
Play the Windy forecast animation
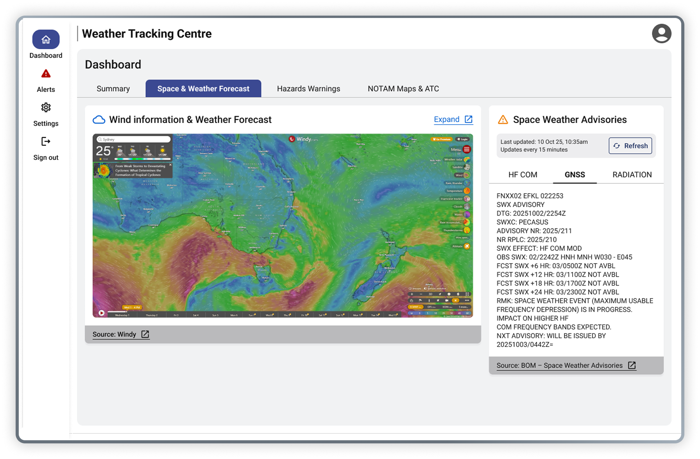101,313
